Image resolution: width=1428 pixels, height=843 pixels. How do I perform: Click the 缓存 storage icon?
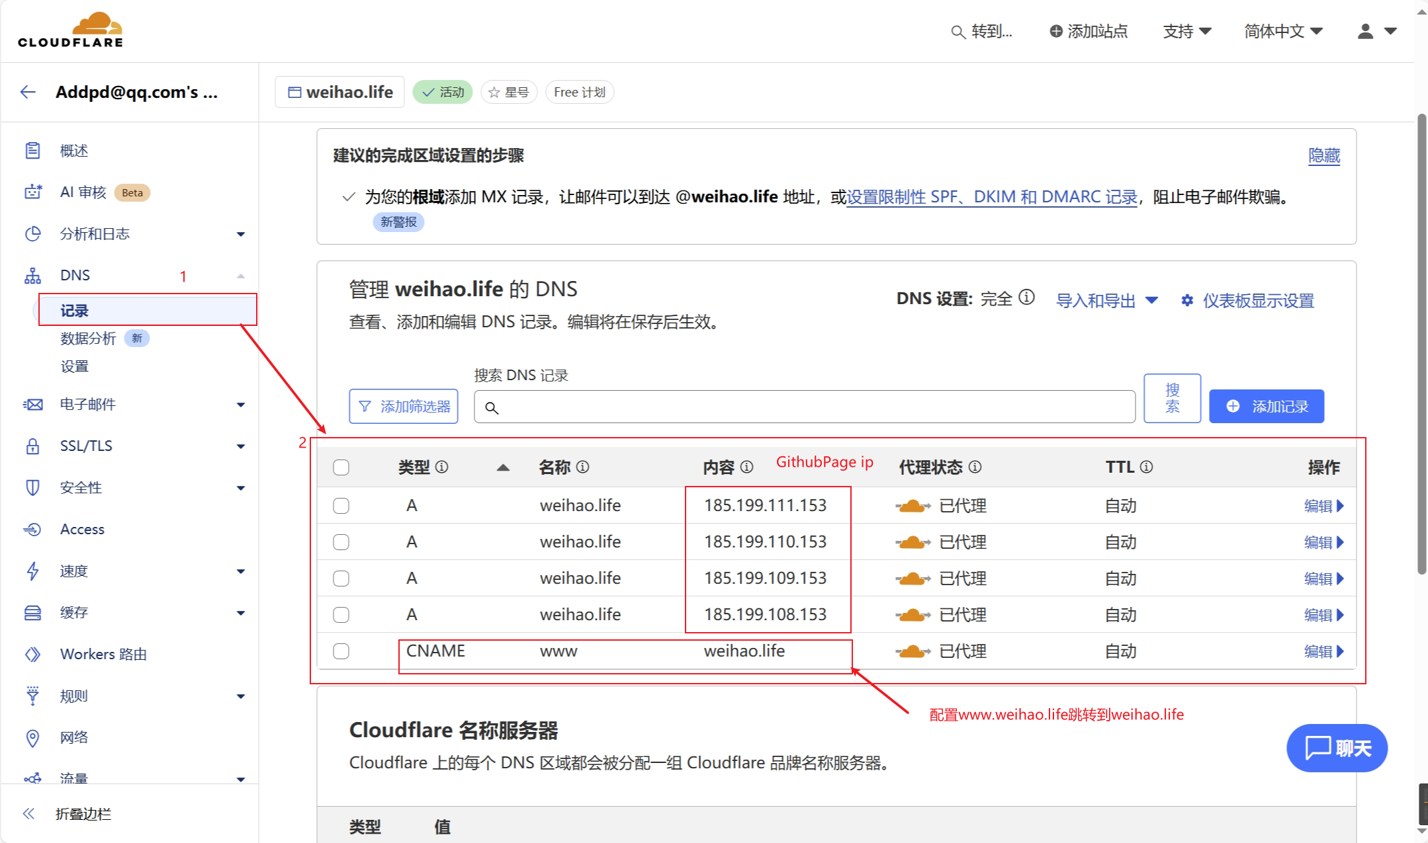pos(32,613)
